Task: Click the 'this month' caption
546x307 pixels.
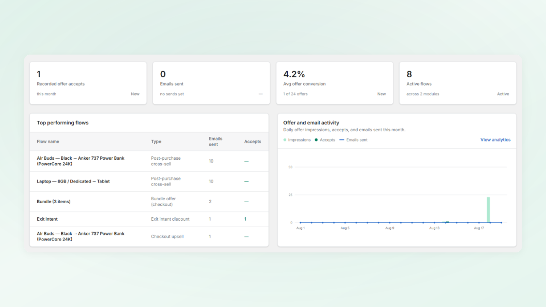Action: tap(46, 94)
